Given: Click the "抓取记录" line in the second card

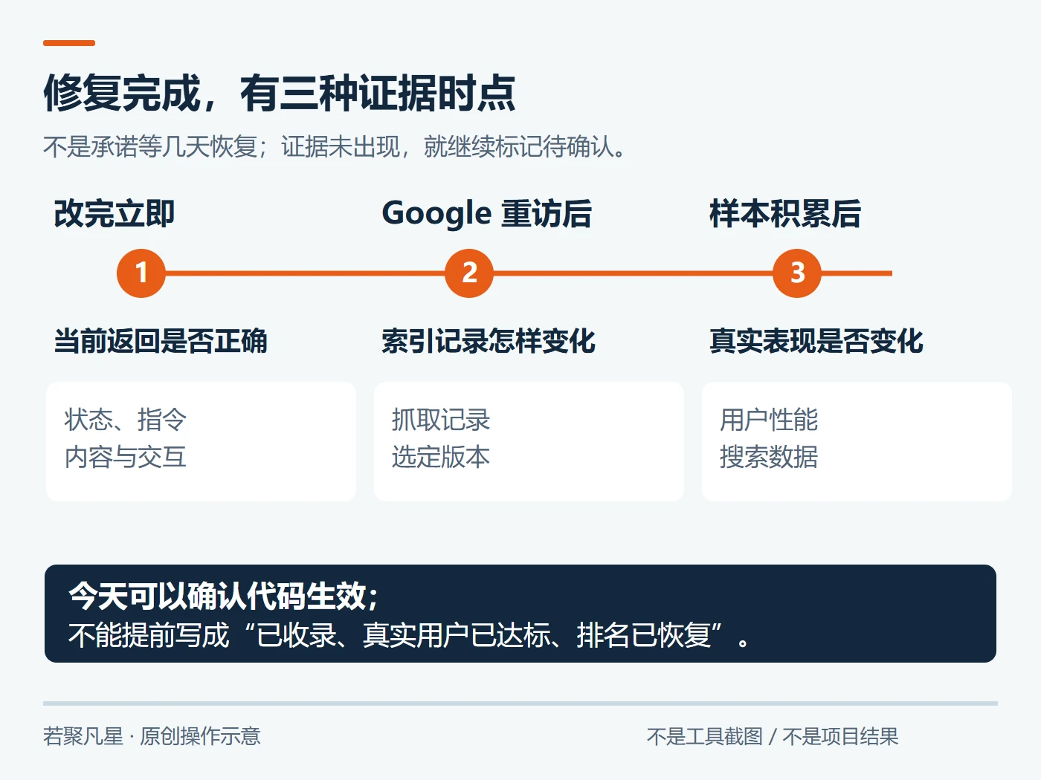Looking at the screenshot, I should coord(441,420).
